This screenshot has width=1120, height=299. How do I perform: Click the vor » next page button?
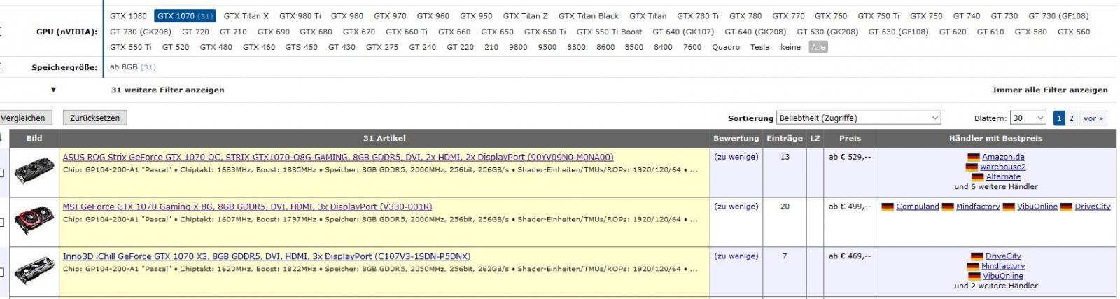(x=1093, y=118)
